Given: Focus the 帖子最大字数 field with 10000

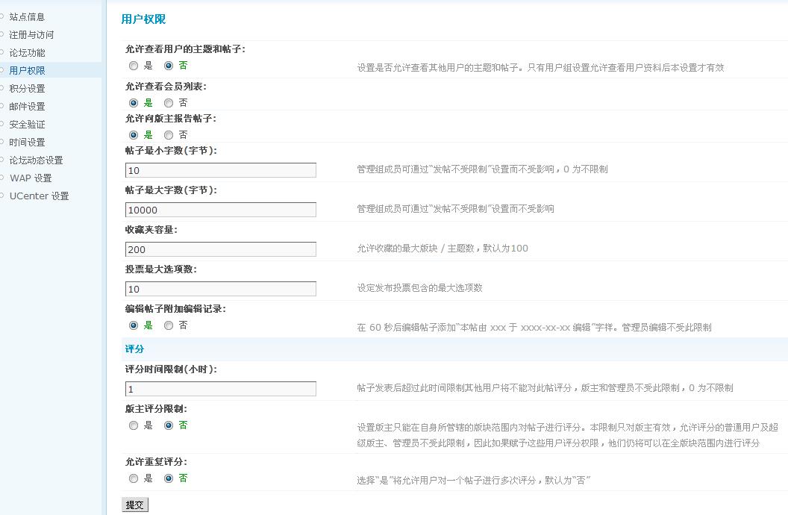Looking at the screenshot, I should click(221, 210).
